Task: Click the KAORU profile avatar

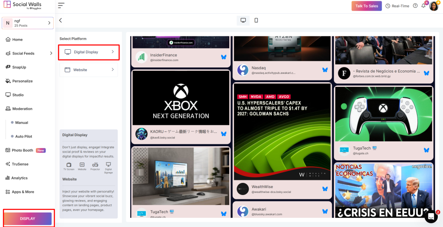Action: point(141,134)
